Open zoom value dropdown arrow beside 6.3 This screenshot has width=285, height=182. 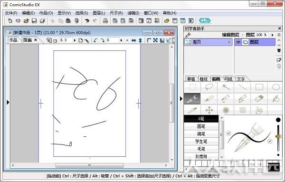(75, 40)
